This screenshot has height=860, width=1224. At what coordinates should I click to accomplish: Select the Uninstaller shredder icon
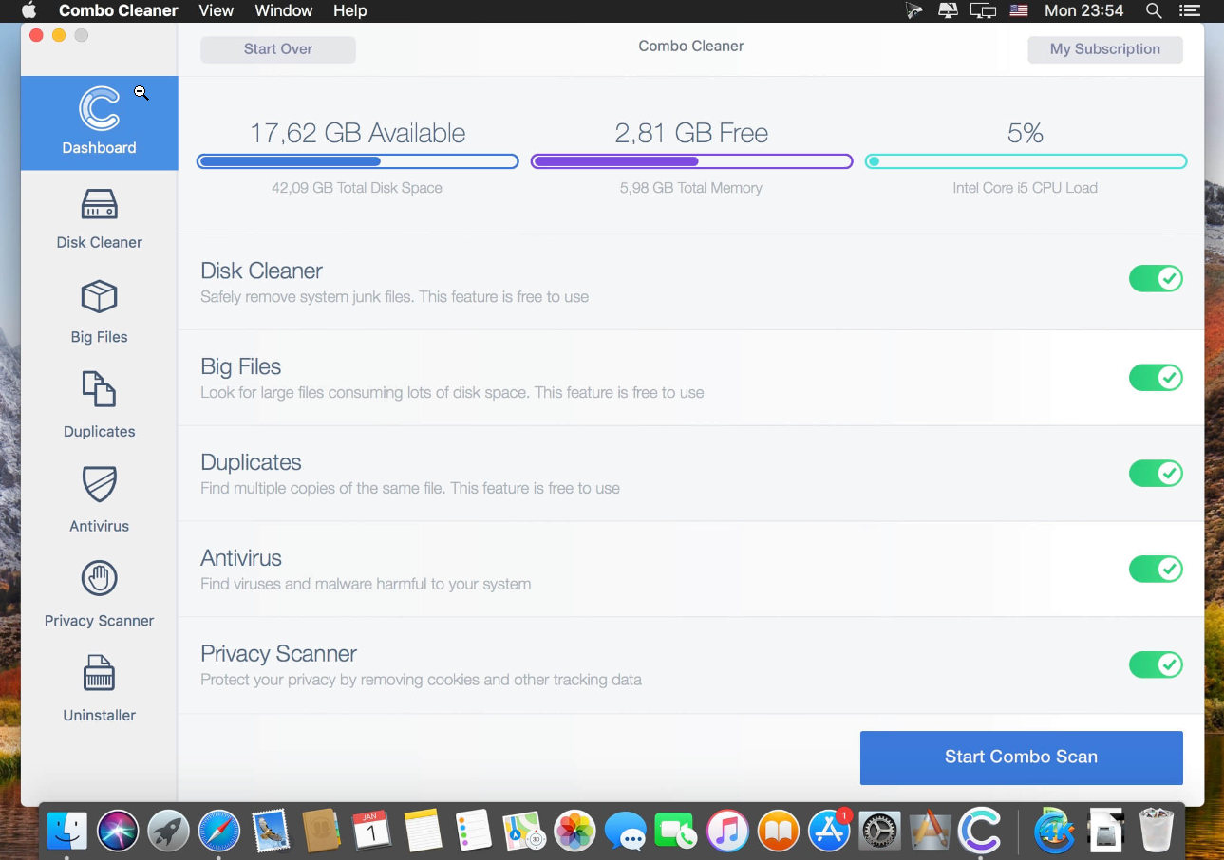99,674
